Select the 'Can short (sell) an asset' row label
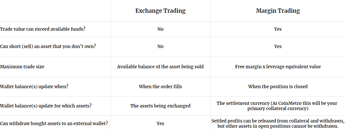 (x=48, y=46)
